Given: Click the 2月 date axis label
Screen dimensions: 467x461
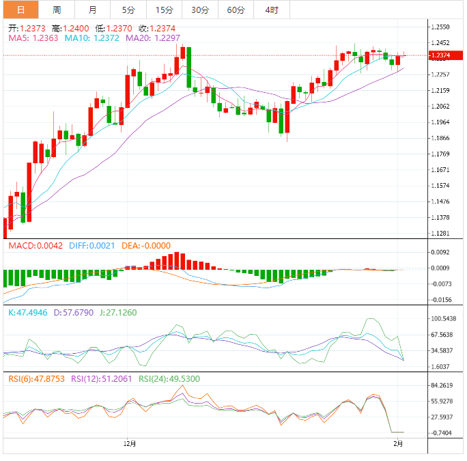Looking at the screenshot, I should (398, 444).
